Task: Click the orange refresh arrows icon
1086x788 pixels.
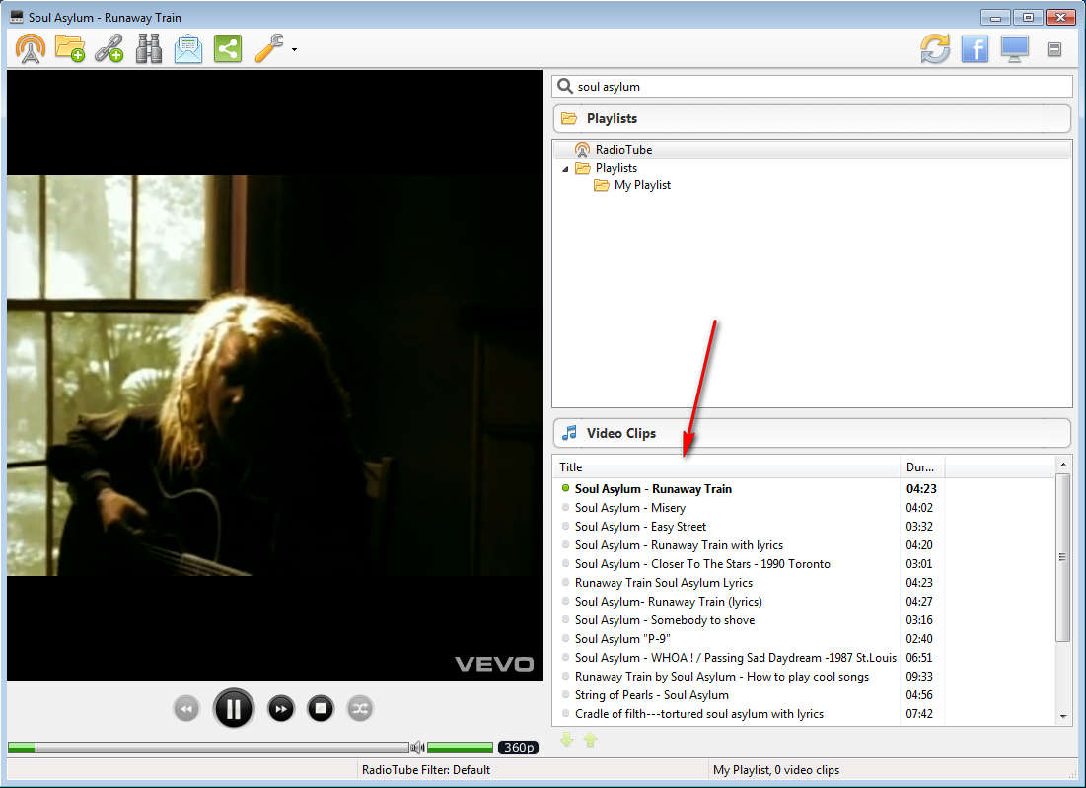Action: 935,49
